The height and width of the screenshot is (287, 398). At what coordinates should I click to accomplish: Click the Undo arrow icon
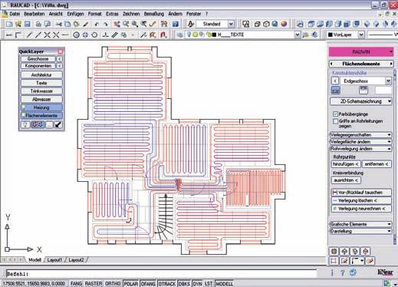tap(97, 25)
